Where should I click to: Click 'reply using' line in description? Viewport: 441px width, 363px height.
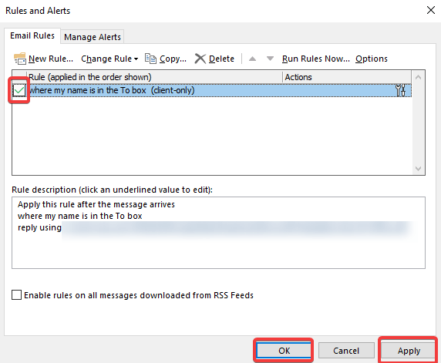pyautogui.click(x=39, y=227)
